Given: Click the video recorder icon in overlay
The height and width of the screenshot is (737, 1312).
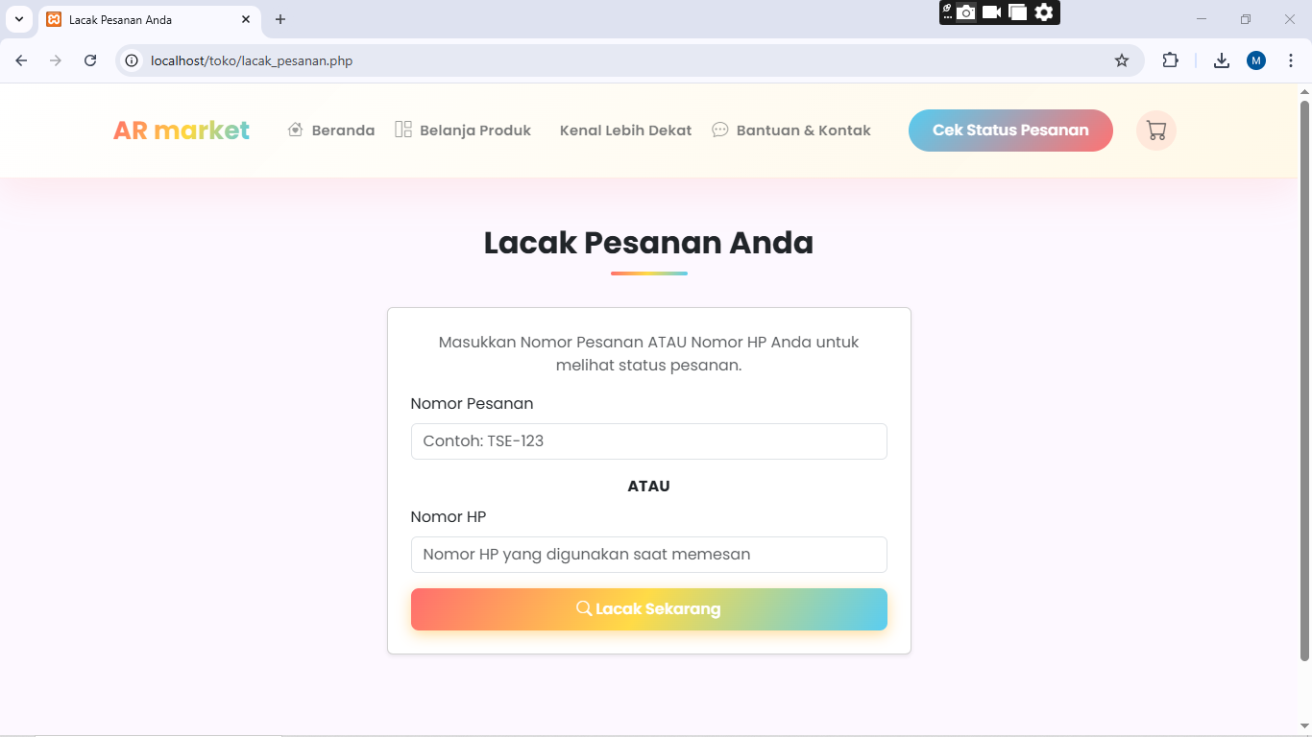Looking at the screenshot, I should [992, 12].
